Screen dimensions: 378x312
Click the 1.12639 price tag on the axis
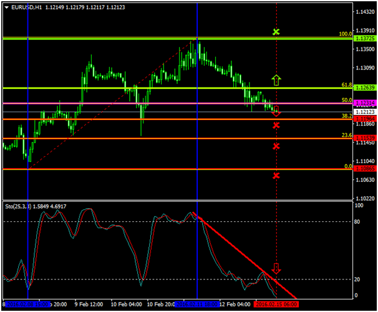click(x=364, y=88)
